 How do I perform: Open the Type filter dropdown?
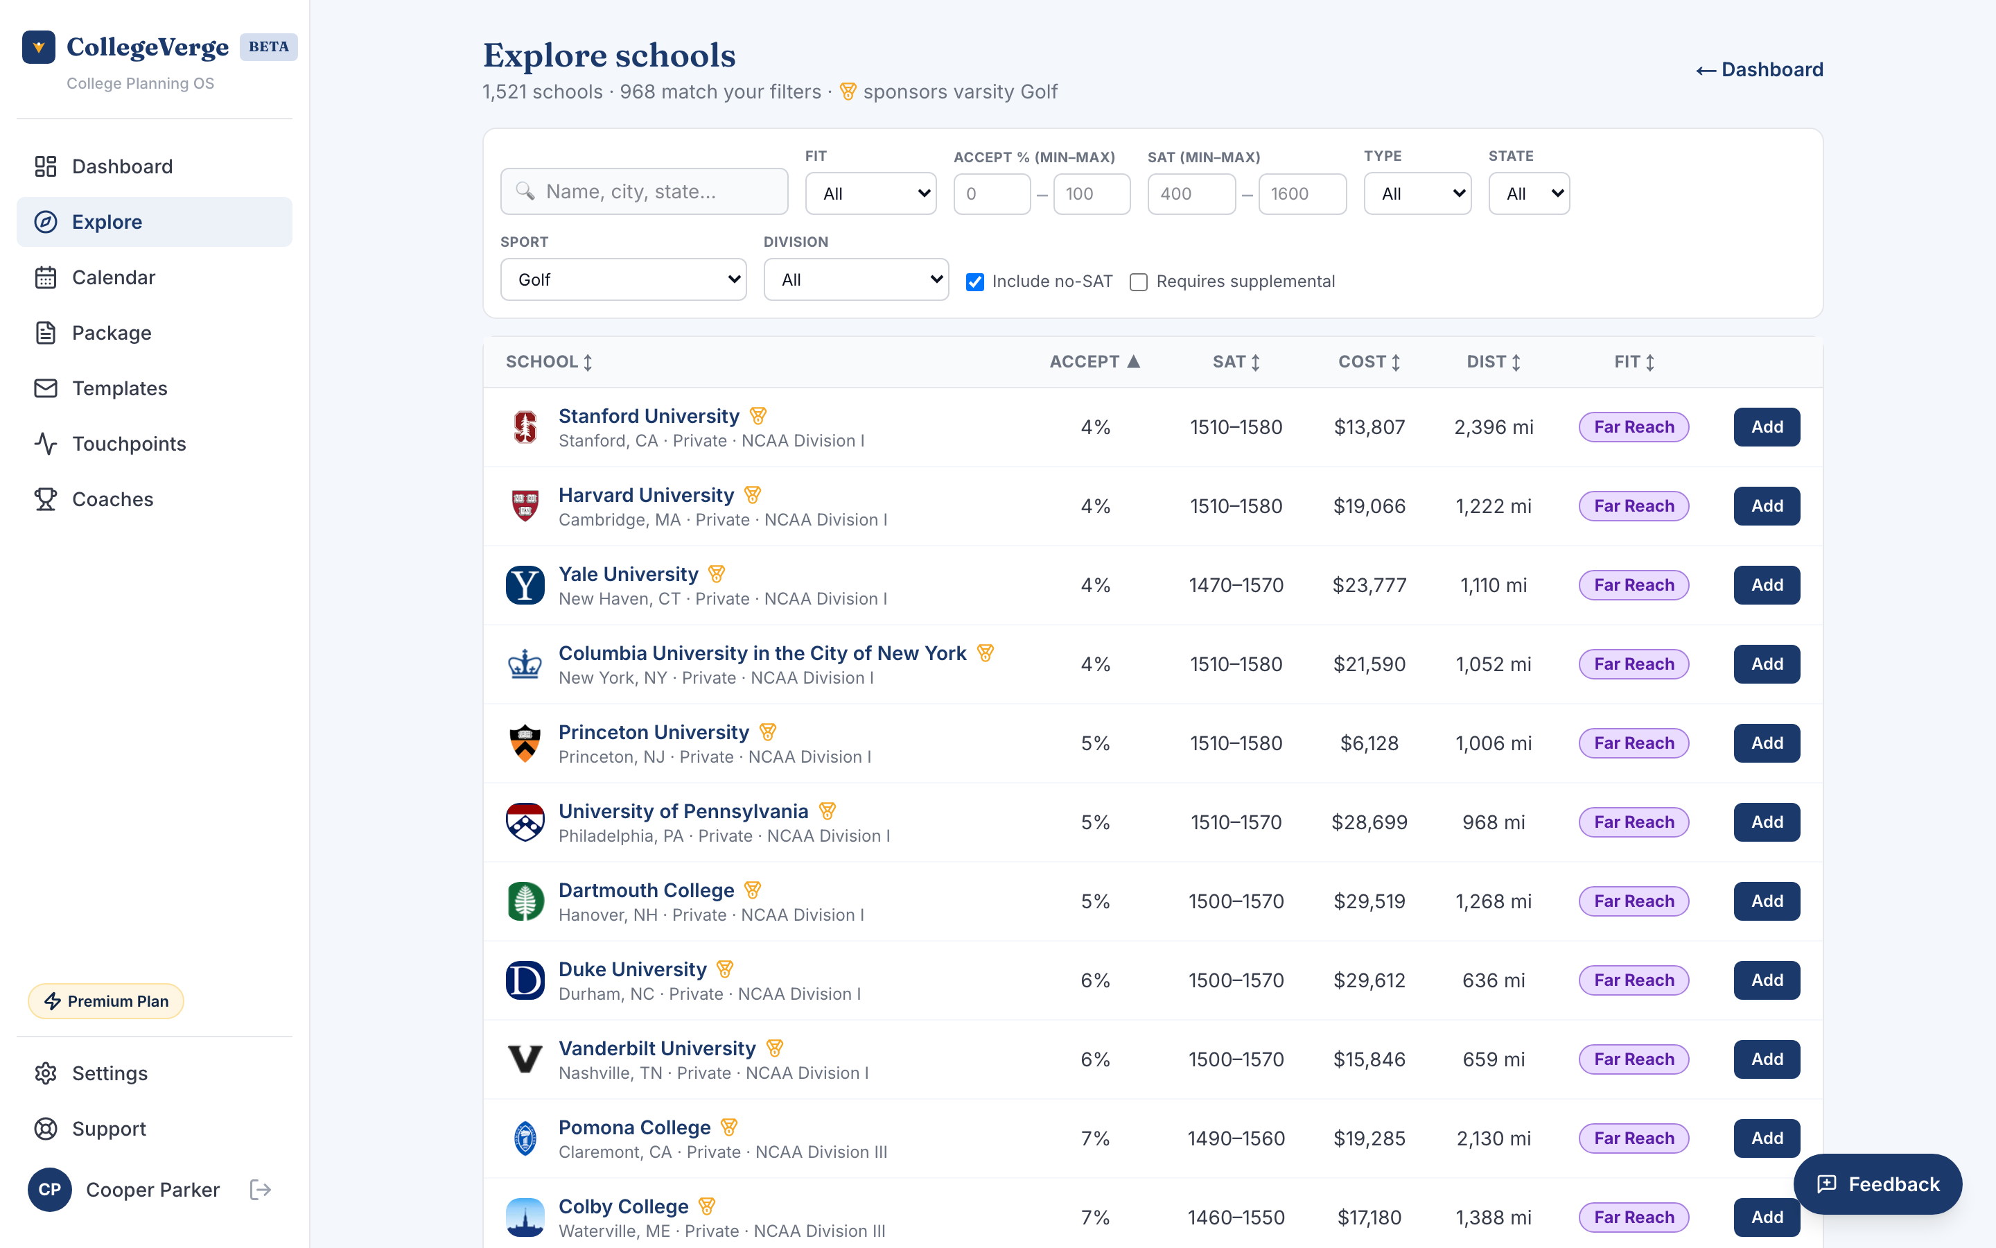coord(1417,193)
